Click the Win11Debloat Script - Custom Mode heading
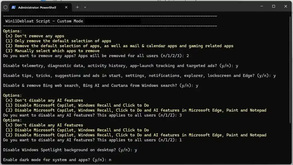Screen dimensions: 293x165 point(44,21)
